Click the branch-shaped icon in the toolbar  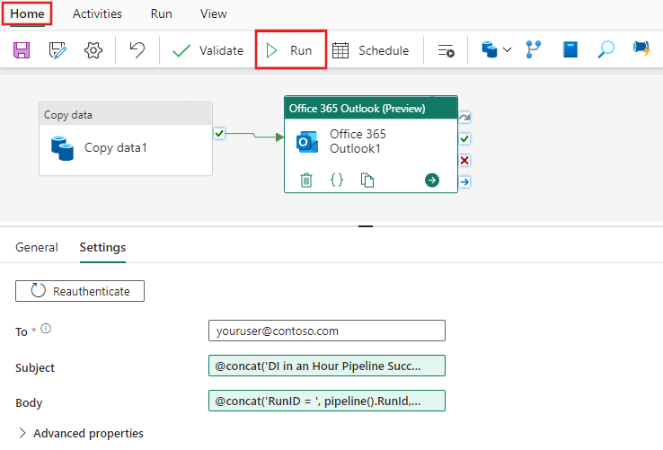(534, 49)
